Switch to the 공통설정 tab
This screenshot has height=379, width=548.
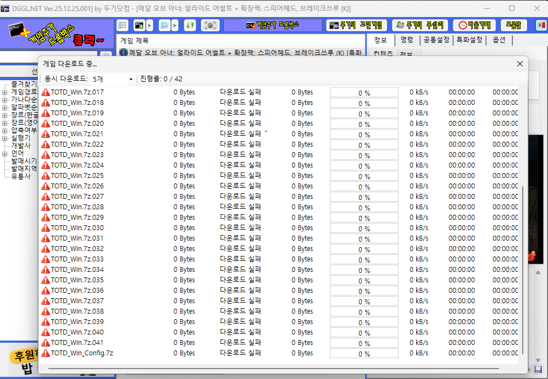click(436, 40)
